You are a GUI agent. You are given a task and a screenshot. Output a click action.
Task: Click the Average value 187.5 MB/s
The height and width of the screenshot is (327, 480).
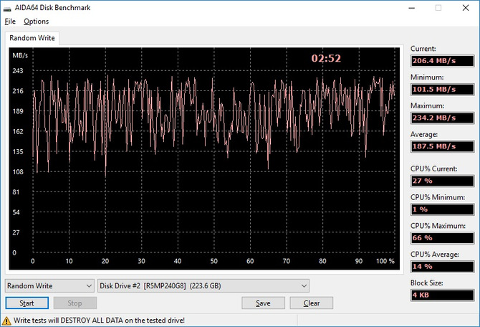coord(442,146)
